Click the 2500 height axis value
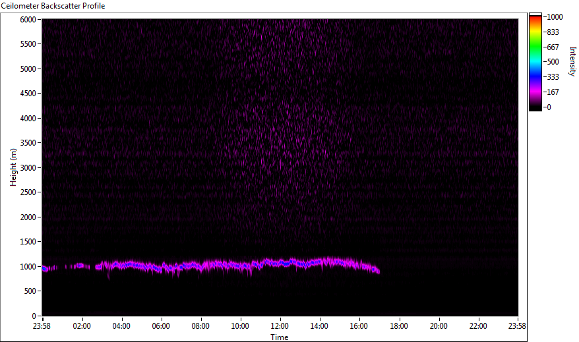Viewport: 579px width, 342px height. coord(28,192)
